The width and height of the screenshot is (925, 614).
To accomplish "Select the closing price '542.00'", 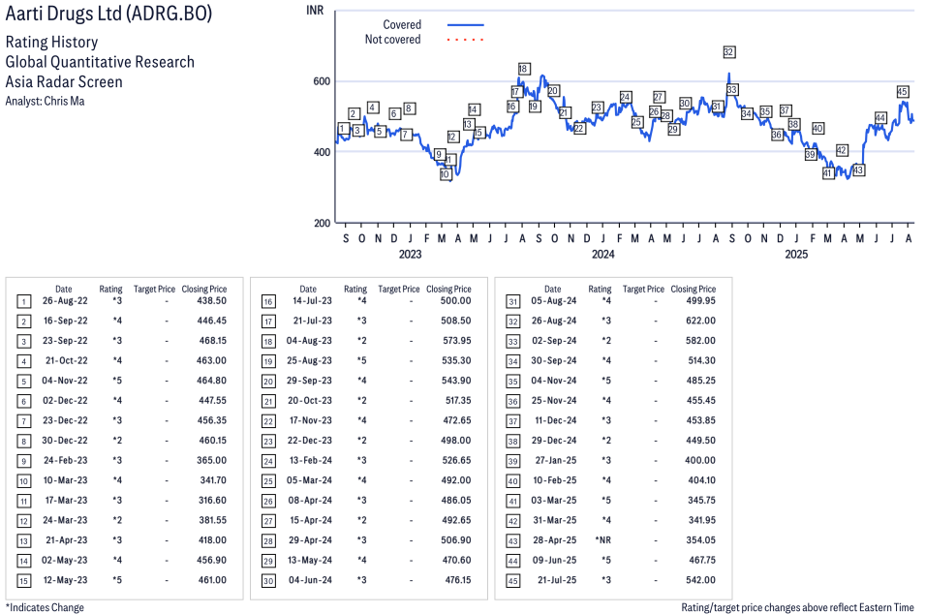I will (x=701, y=580).
